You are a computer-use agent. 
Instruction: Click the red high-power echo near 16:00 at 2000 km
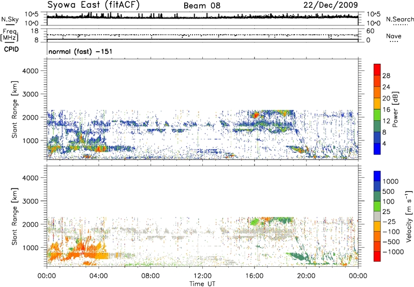[x=256, y=115]
